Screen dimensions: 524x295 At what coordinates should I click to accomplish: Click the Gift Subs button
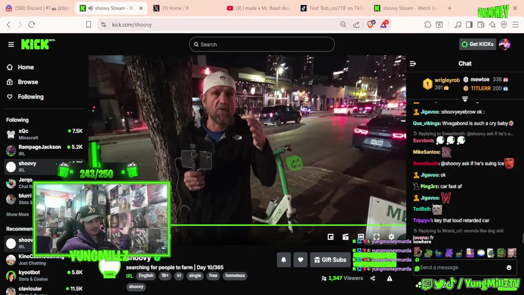point(330,260)
